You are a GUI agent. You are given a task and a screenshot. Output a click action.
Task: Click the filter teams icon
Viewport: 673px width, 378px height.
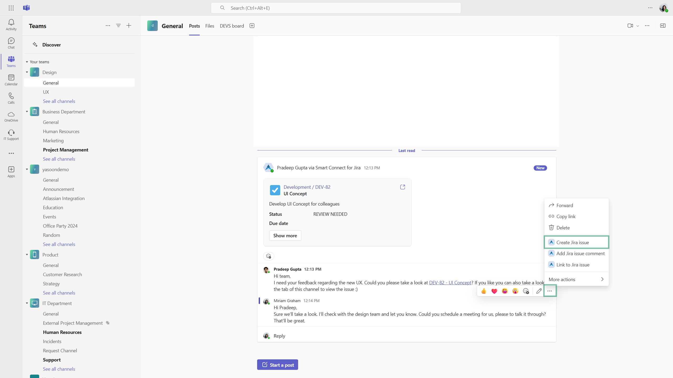[118, 25]
